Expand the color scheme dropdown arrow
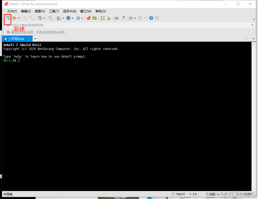Viewport: 258px width, 199px height. [x=63, y=18]
